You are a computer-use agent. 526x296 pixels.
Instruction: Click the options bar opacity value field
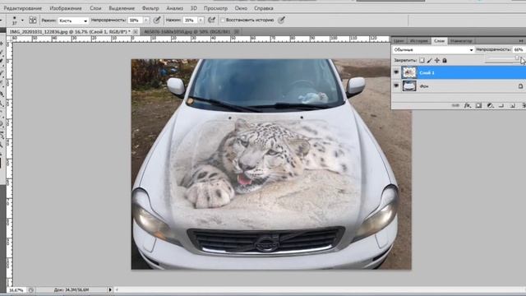(136, 21)
